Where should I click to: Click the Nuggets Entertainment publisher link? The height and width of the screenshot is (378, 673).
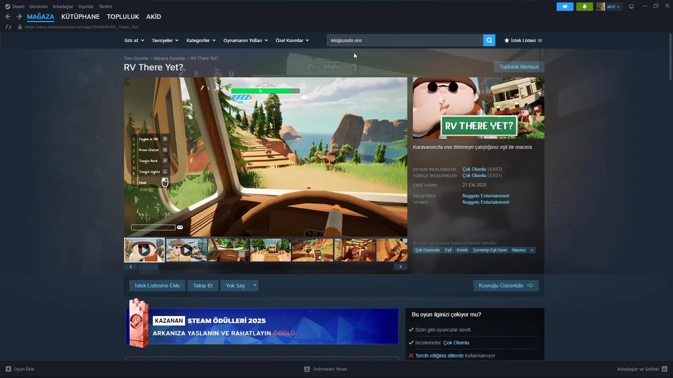(x=485, y=202)
